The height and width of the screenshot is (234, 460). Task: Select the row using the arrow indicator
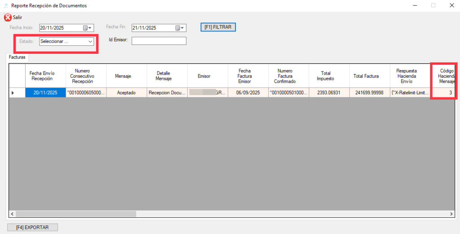[13, 93]
